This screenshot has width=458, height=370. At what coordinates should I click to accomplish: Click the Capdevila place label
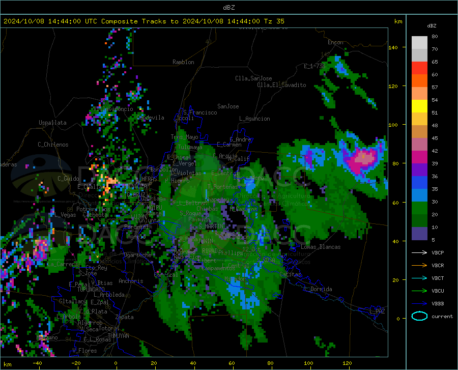(151, 118)
